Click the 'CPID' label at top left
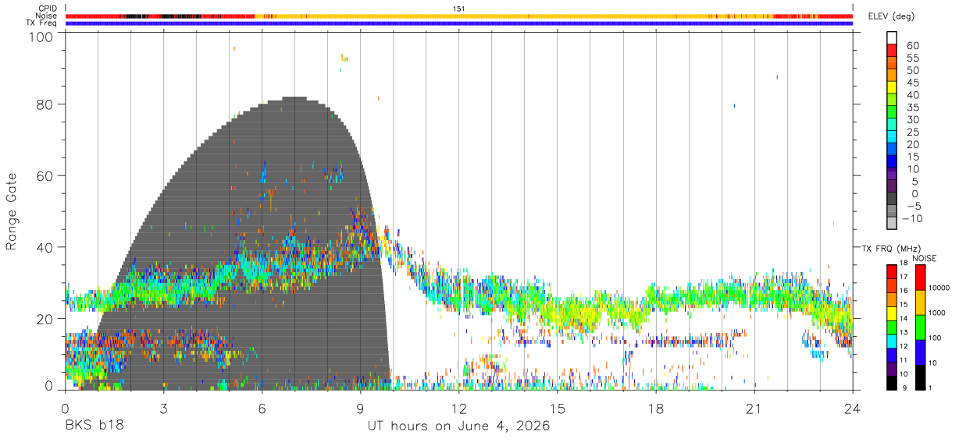 coord(48,9)
